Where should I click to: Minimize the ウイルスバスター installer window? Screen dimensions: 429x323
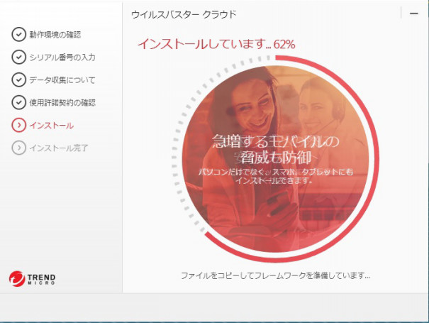point(413,13)
